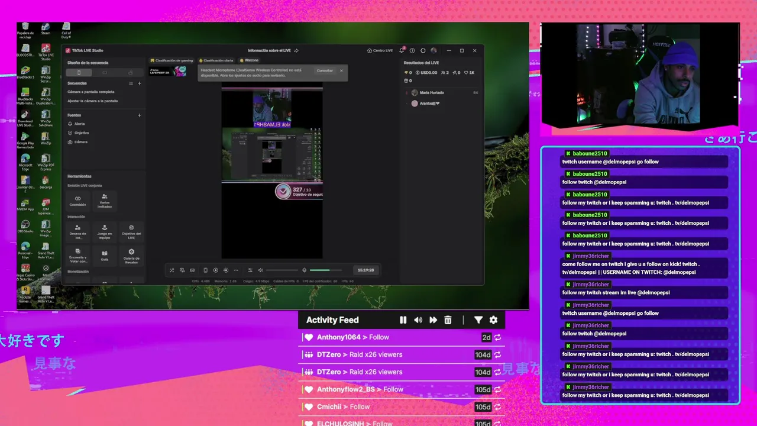Open the more options ellipsis in bottom toolbar
The height and width of the screenshot is (426, 757).
236,270
